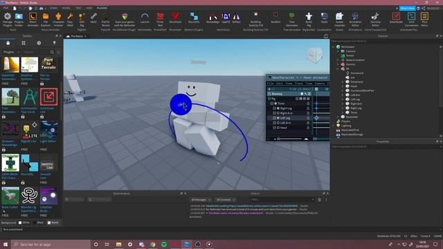
Task: Open the Tool Grip Editor
Action: (x=375, y=19)
